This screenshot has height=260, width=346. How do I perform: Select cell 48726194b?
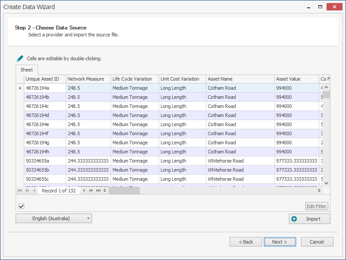[45, 97]
